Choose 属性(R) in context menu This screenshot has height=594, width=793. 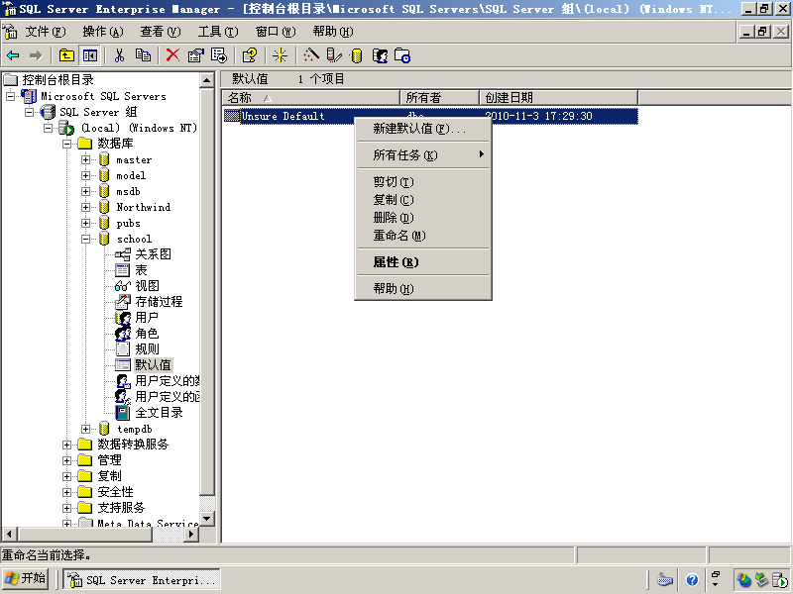pos(423,262)
